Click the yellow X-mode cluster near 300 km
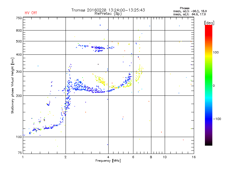228x171 pixels. (139, 73)
